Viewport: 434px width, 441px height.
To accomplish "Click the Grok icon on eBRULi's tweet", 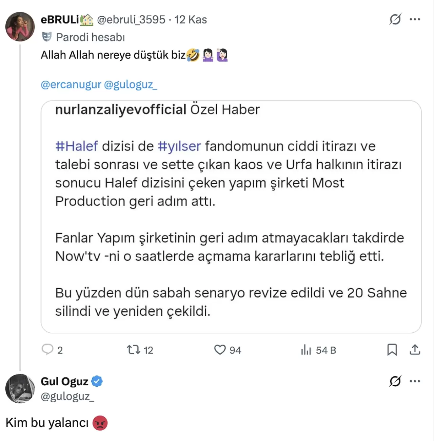I will coord(395,19).
